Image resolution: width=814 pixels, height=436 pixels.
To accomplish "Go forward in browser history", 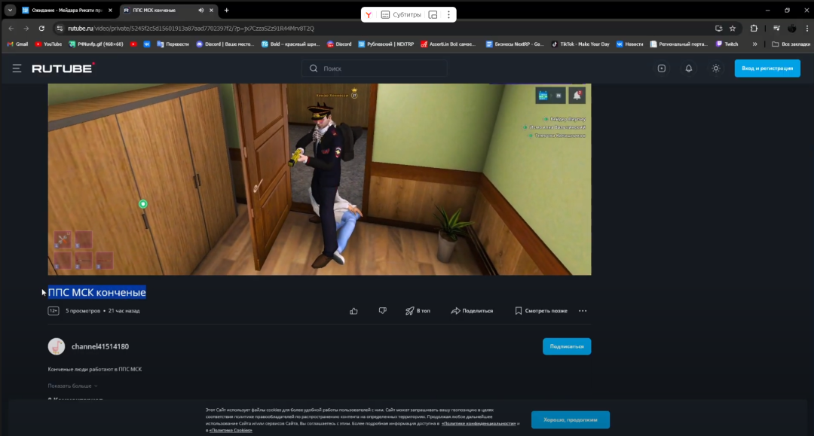I will click(x=26, y=29).
